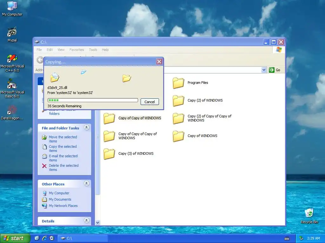Select the Mypal browser desktop icon

(x=12, y=34)
